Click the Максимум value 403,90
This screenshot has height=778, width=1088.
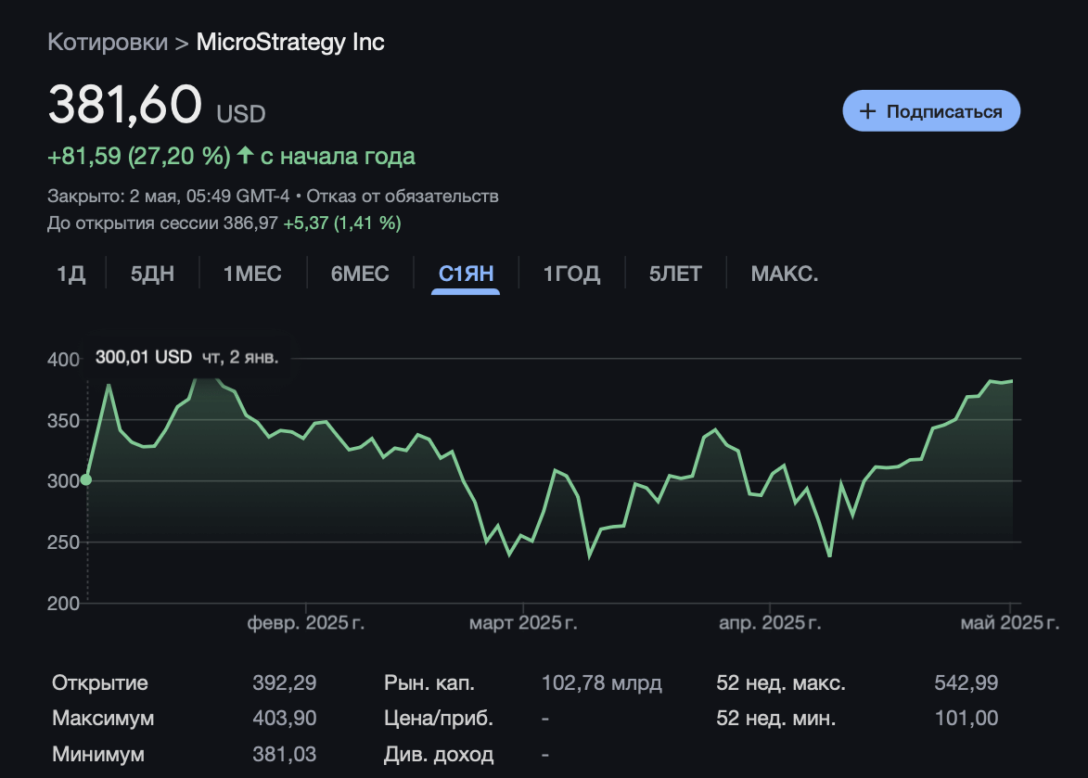coord(285,718)
